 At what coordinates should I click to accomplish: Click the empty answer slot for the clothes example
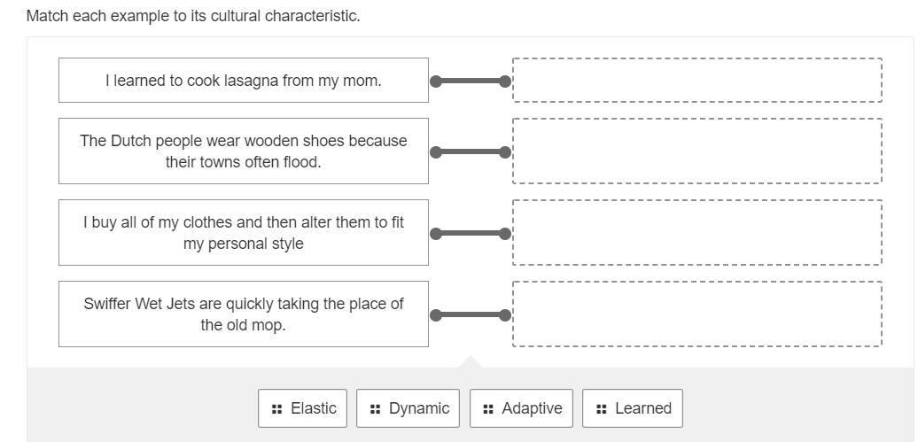pyautogui.click(x=696, y=233)
